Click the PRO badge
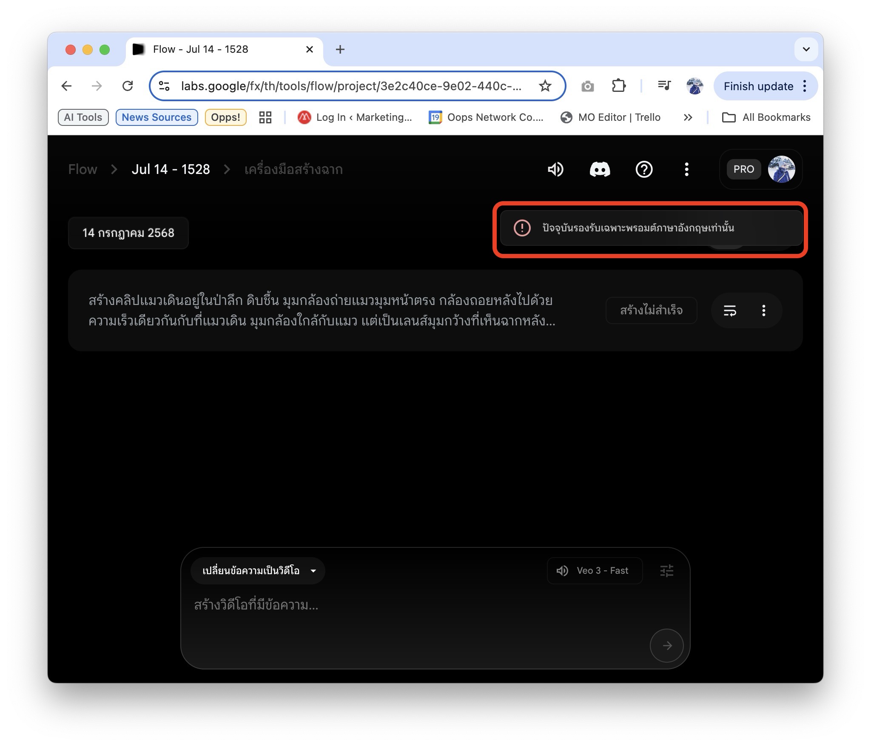871x746 pixels. pos(743,169)
